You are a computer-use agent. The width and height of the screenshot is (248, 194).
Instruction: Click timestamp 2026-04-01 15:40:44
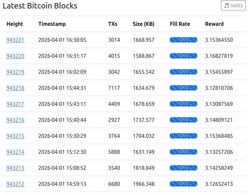[62, 120]
